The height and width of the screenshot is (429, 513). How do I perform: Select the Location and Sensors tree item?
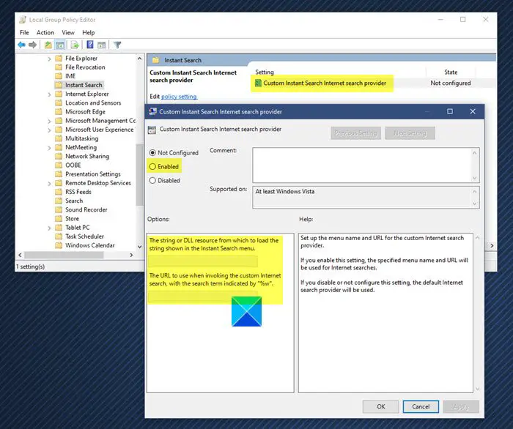[x=93, y=103]
